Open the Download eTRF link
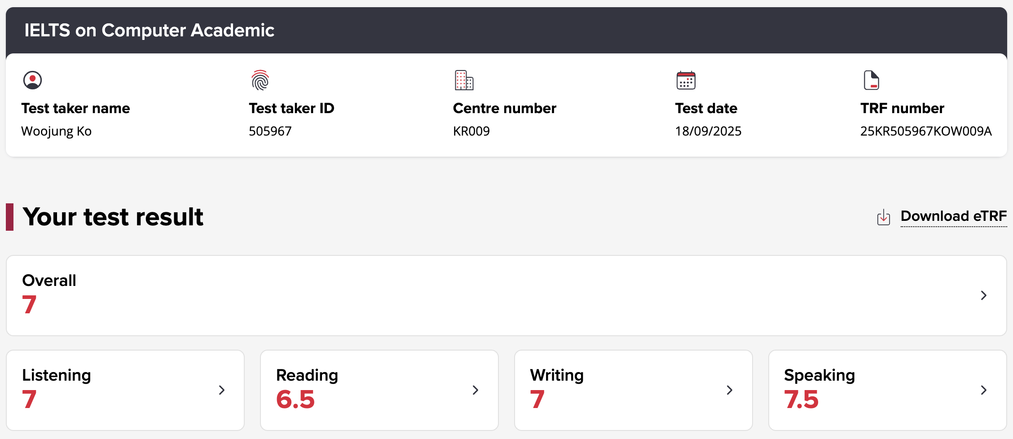This screenshot has height=439, width=1013. [x=953, y=216]
